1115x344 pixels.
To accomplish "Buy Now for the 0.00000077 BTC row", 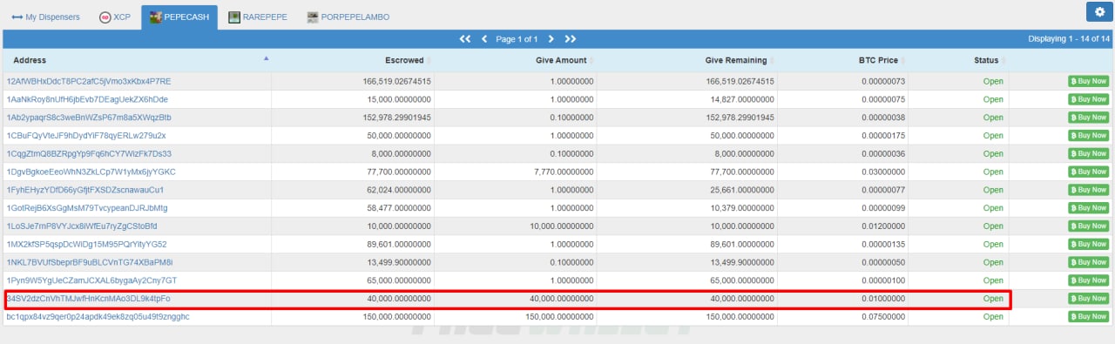I will (1089, 190).
